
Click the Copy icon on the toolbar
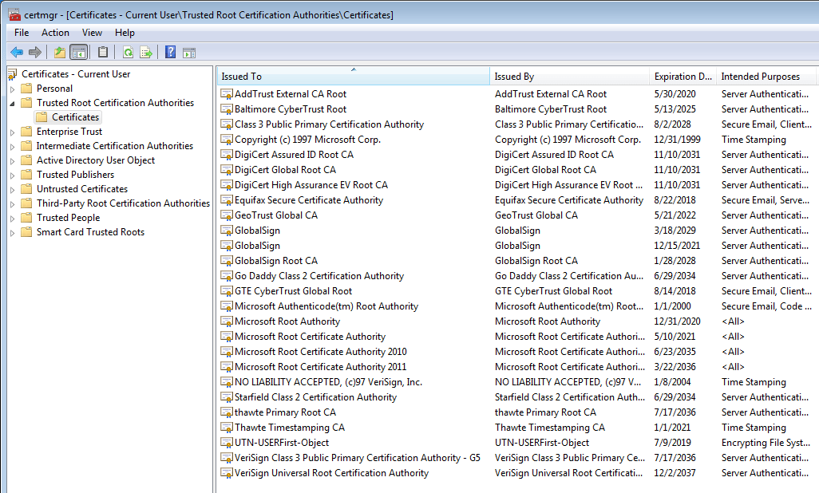click(x=102, y=50)
